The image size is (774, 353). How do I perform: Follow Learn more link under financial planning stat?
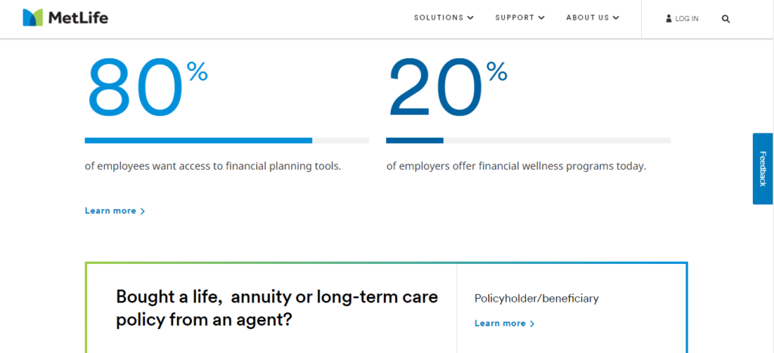click(115, 210)
